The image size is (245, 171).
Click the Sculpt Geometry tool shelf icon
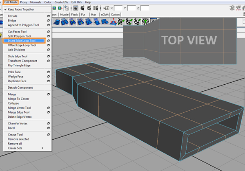pyautogui.click(x=113, y=22)
